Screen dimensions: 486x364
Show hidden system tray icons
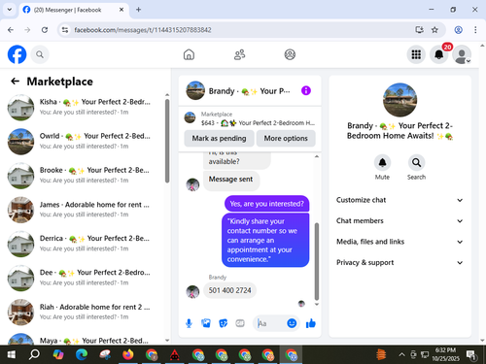(401, 355)
